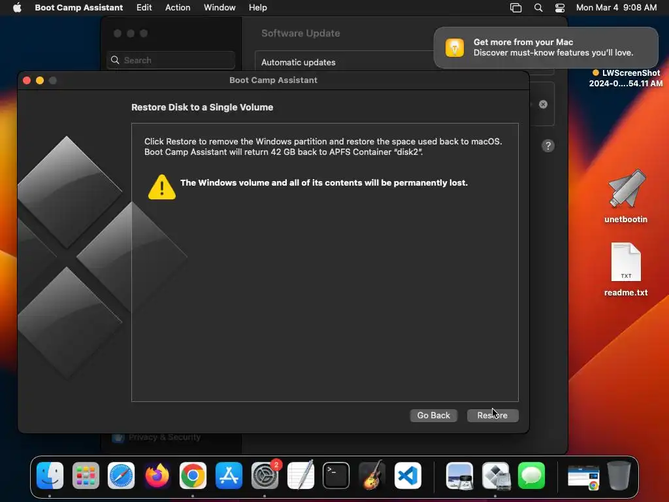Click the Stage Manager windows icon in menu bar
The image size is (669, 502).
coord(516,8)
